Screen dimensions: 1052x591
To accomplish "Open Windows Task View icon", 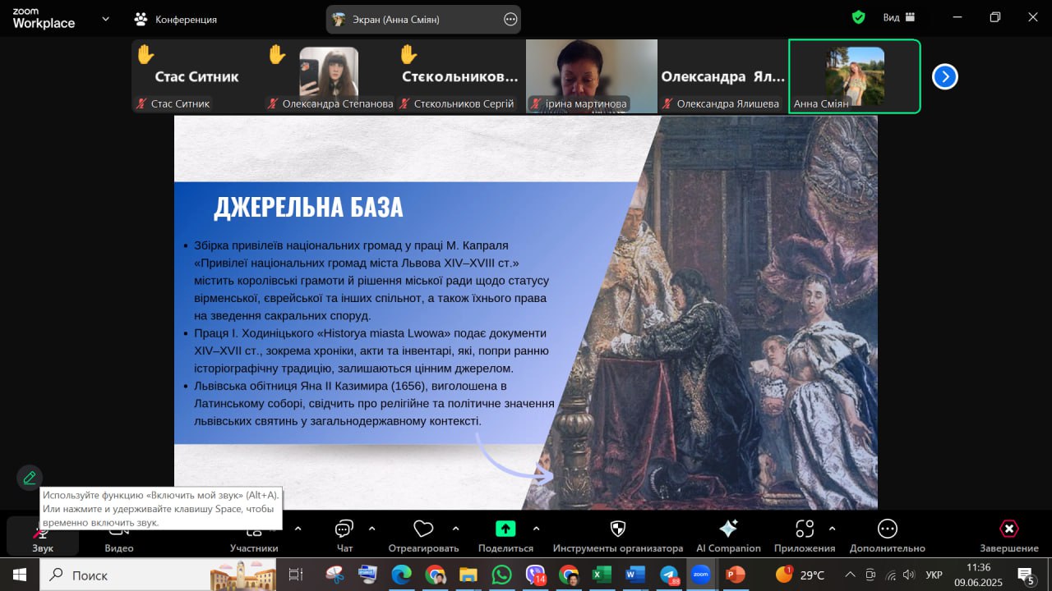I will [x=297, y=575].
